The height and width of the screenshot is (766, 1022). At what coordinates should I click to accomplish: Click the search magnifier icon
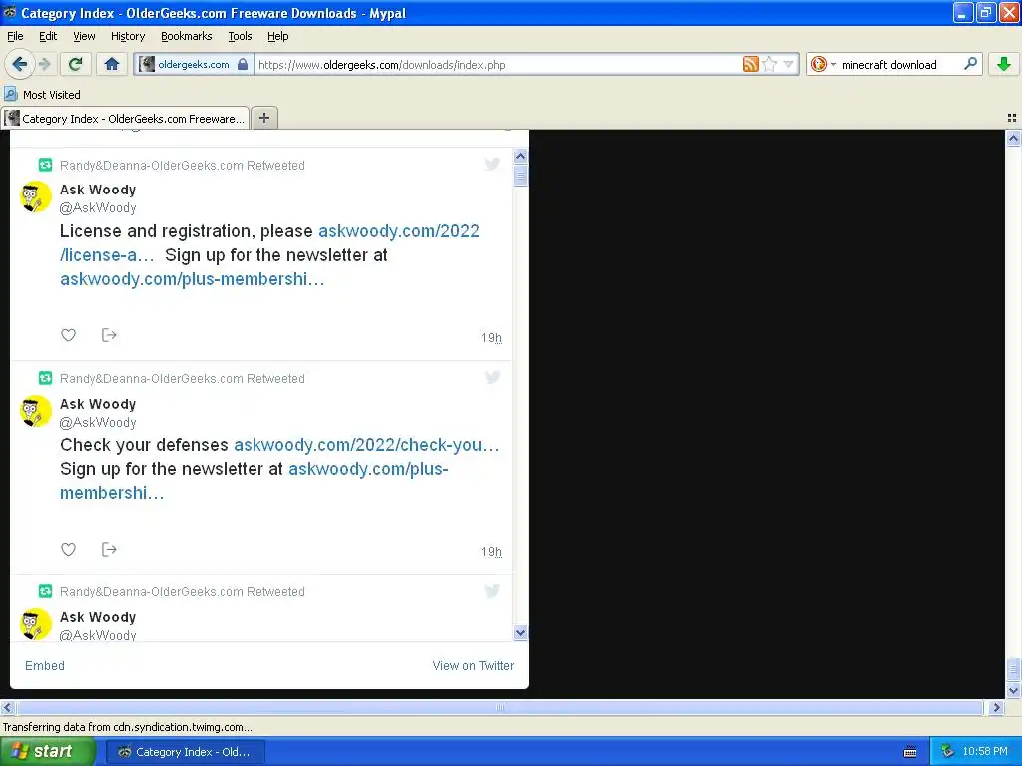[x=970, y=64]
